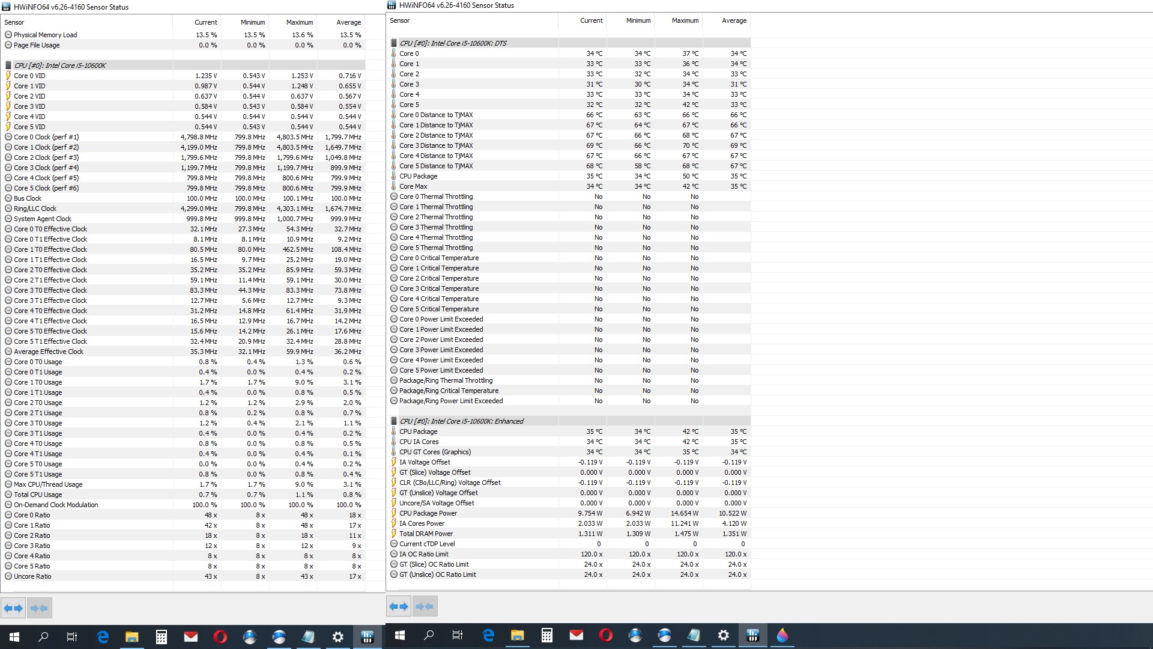Viewport: 1153px width, 649px height.
Task: Click the Maximum column header in the right window
Action: coord(685,20)
